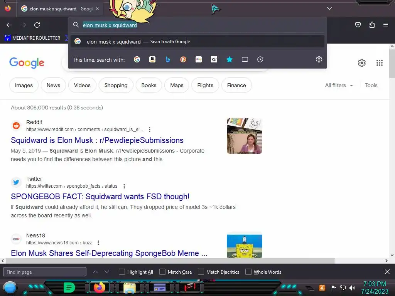The image size is (395, 296).
Task: Search this time with eBay icon
Action: 199,59
